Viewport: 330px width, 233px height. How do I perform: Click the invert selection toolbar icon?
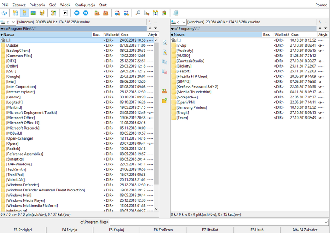pyautogui.click(x=65, y=13)
